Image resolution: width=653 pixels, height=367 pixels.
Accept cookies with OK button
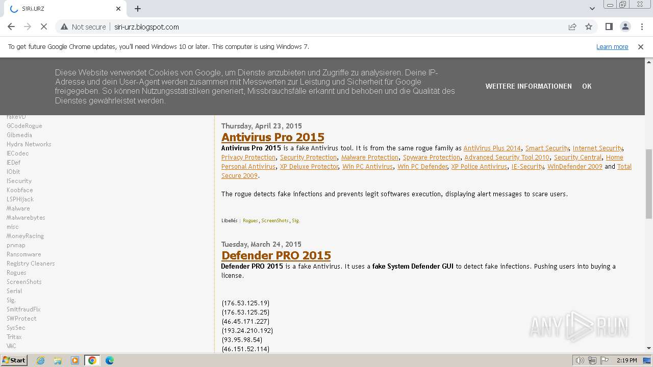pyautogui.click(x=587, y=86)
